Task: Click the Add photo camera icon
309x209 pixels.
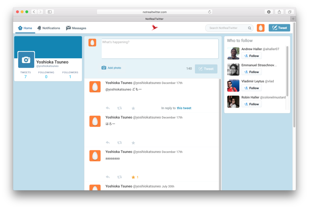Action: click(104, 68)
